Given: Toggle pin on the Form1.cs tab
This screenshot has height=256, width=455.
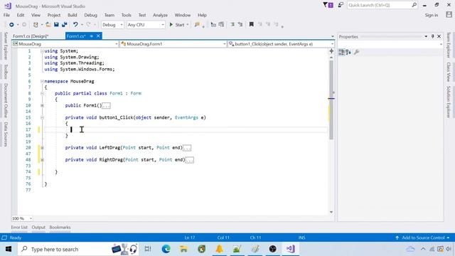Looking at the screenshot, I should click(92, 36).
